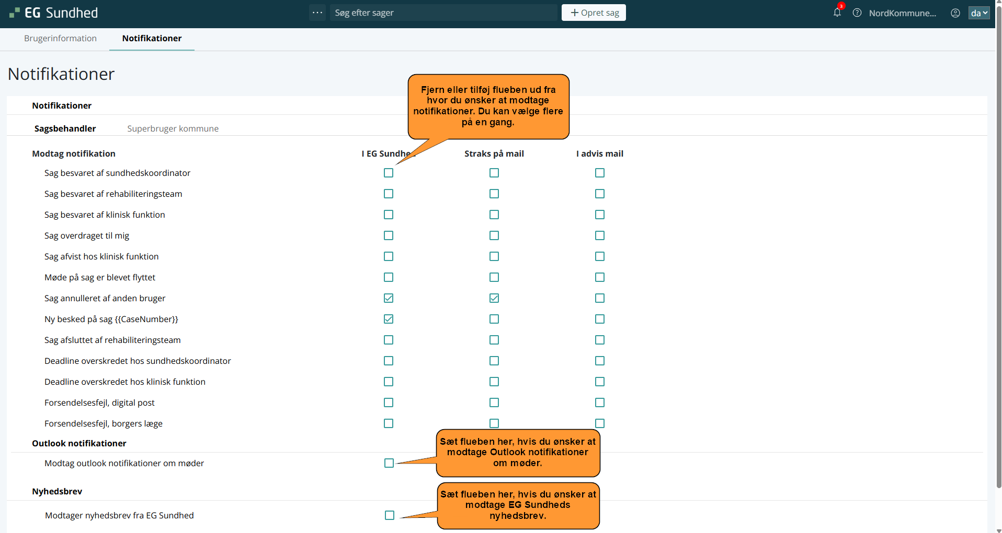Check Straks på mail for Forsendelsesfejl, digital post
1002x533 pixels.
pyautogui.click(x=494, y=402)
